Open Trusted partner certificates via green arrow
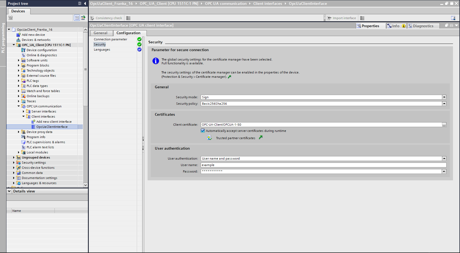This screenshot has width=460, height=253. [x=260, y=138]
